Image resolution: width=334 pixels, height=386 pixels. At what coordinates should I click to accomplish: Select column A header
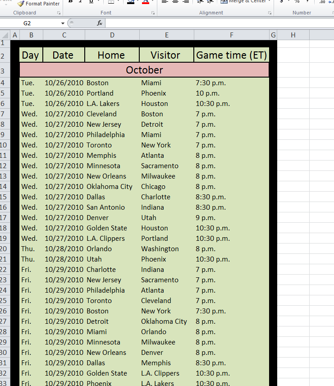tap(15, 35)
